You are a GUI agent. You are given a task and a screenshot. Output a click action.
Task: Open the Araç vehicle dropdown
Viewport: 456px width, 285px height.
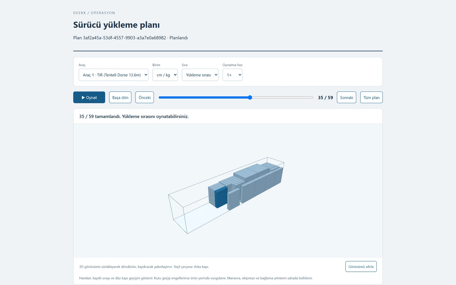pos(114,75)
